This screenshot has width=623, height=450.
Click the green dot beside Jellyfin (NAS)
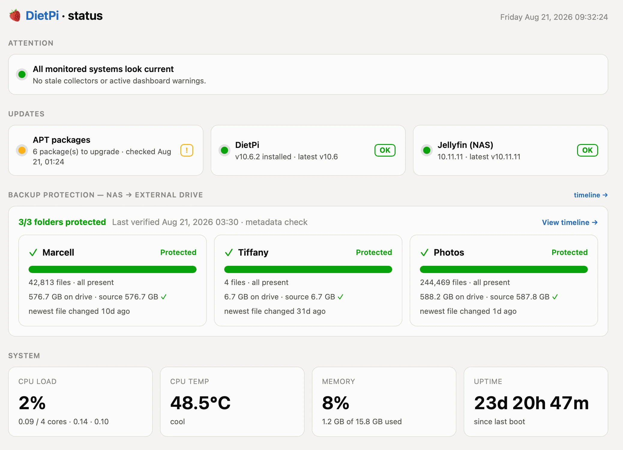tap(427, 150)
